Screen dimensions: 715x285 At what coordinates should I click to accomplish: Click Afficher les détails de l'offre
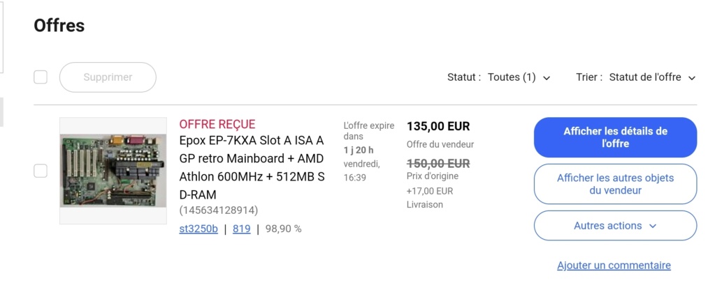pyautogui.click(x=615, y=137)
